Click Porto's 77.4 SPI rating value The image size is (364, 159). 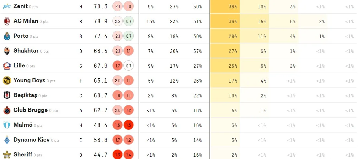coord(101,36)
